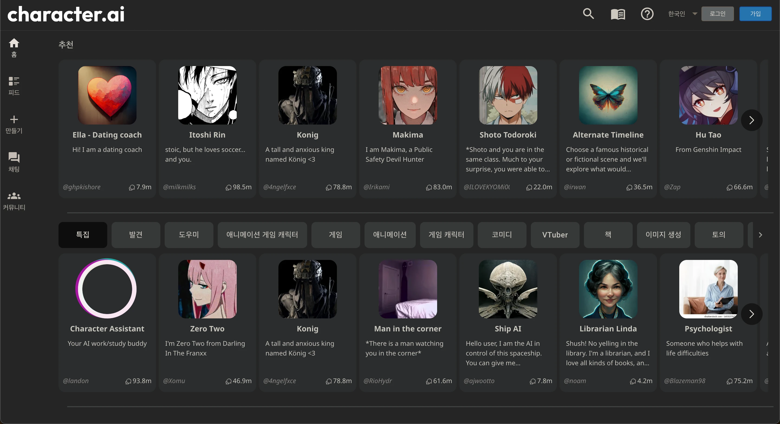Go to Home (홈) in sidebar
The image size is (780, 424).
pos(14,47)
